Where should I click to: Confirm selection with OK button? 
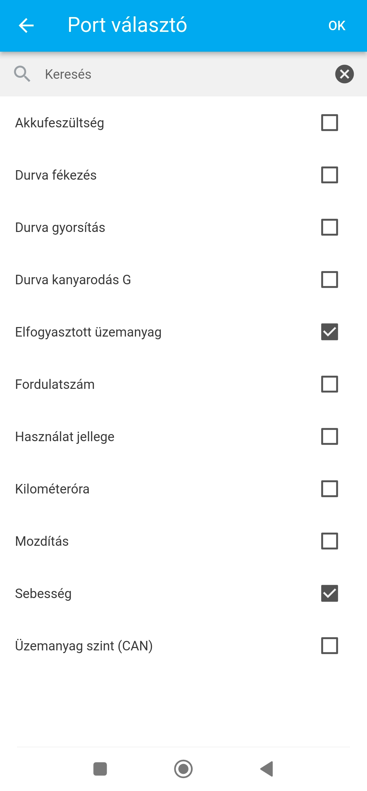[337, 25]
